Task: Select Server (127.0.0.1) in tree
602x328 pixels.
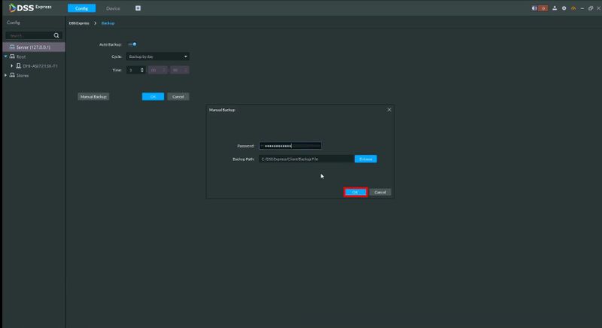Action: coord(34,47)
